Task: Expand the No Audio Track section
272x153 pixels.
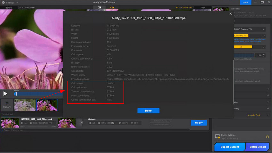Action: [268, 115]
